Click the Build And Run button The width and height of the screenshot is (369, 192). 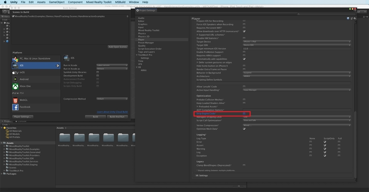tap(117, 117)
